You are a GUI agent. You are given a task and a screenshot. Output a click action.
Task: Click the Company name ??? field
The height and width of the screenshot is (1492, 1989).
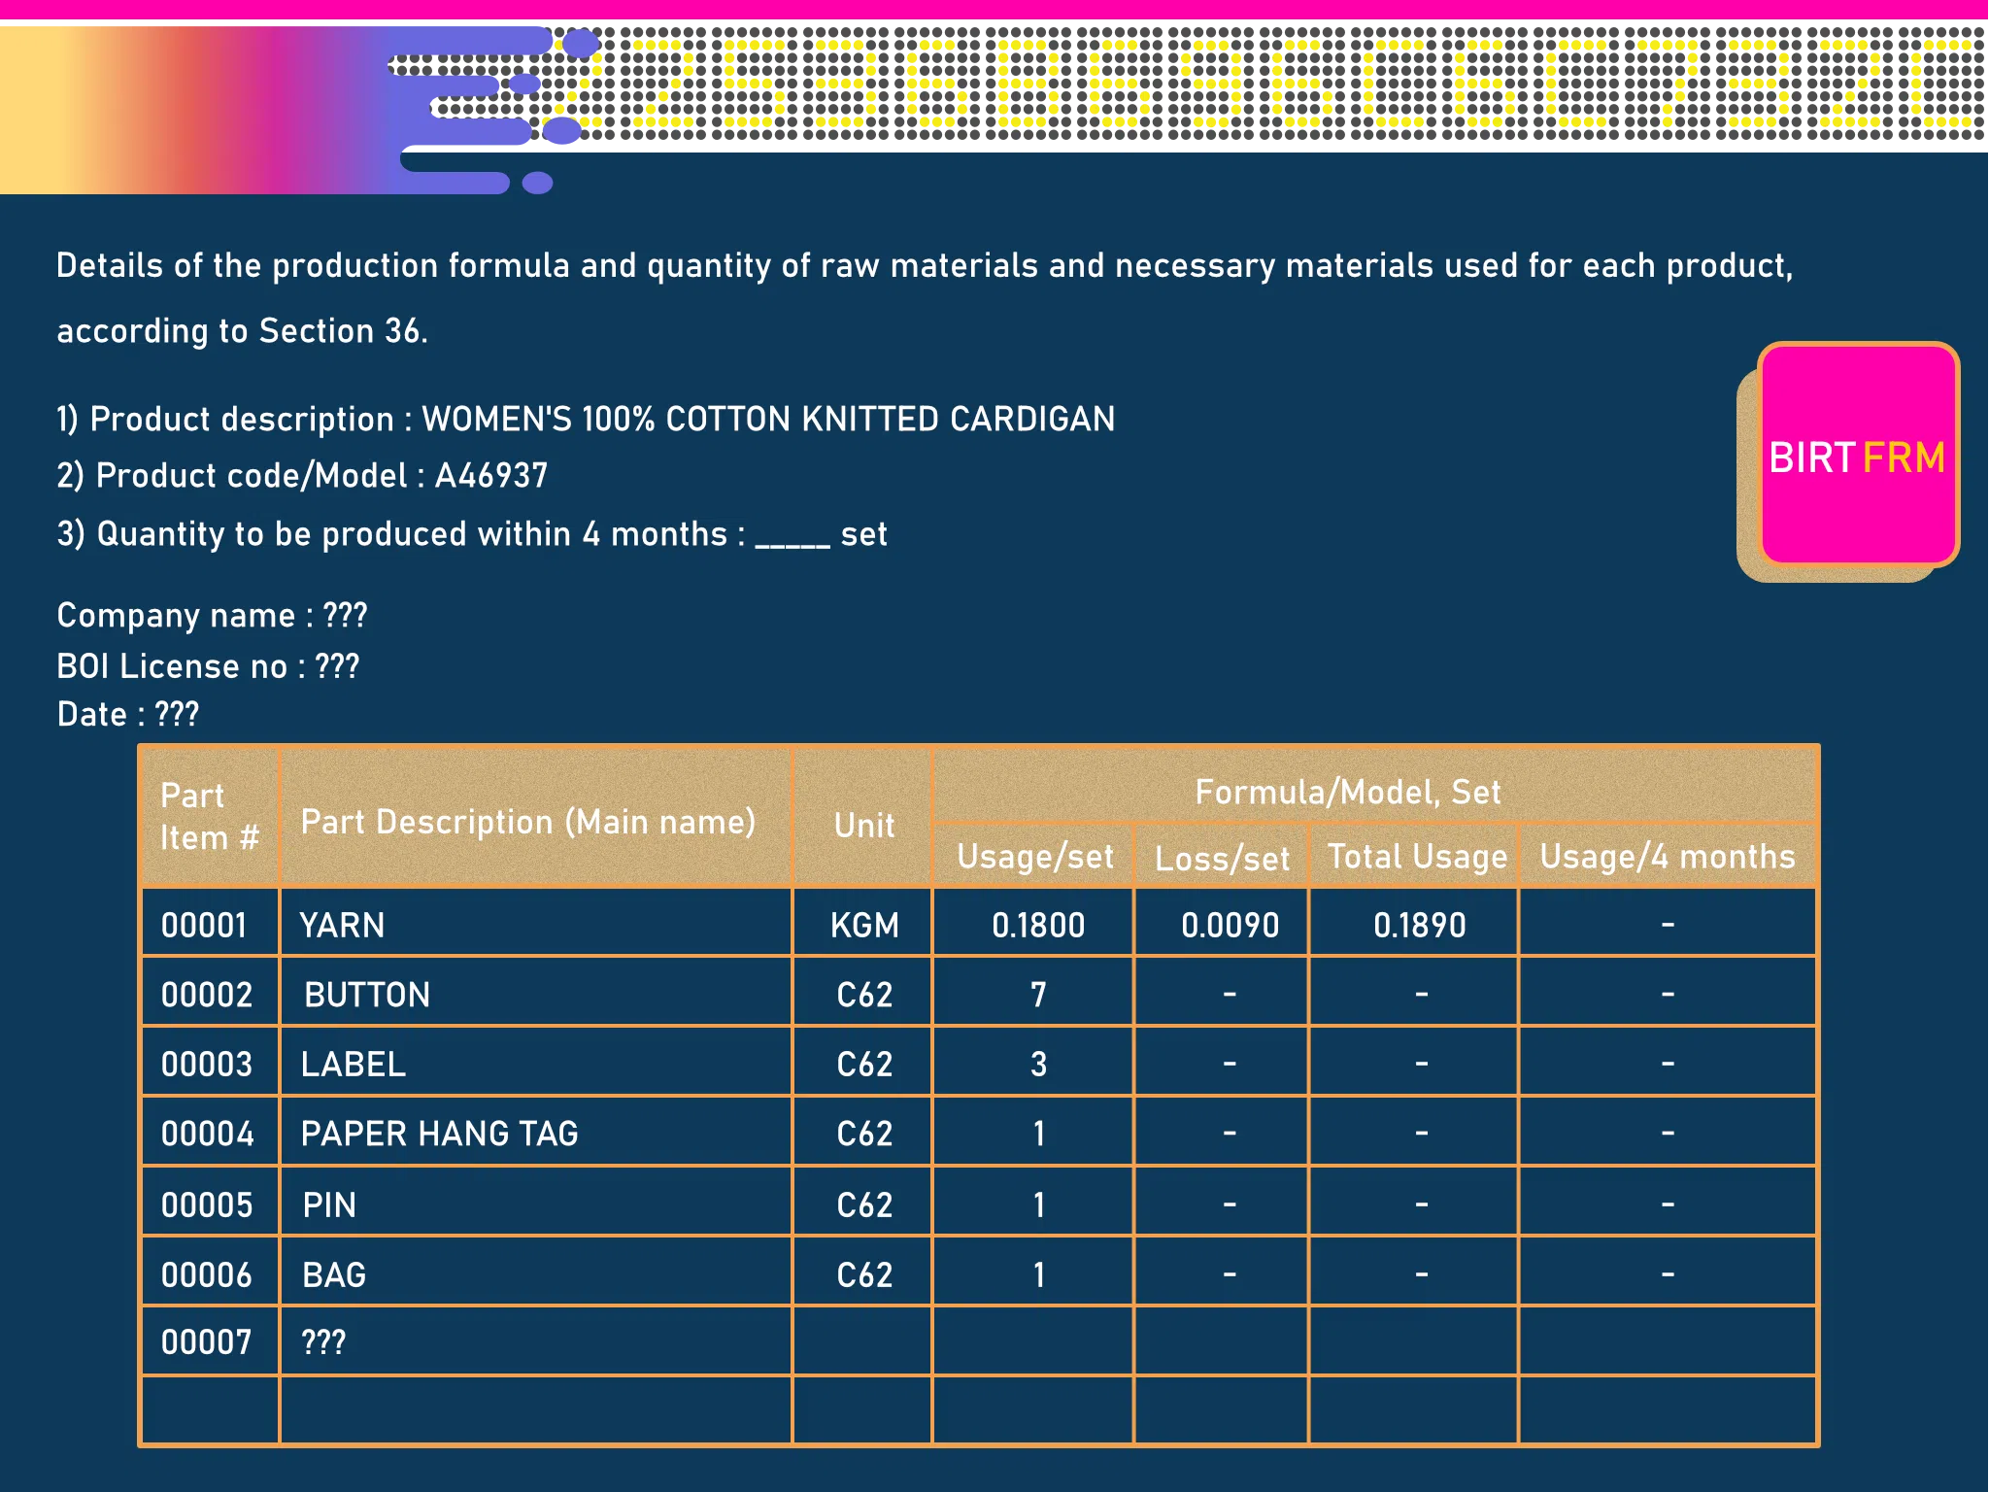pos(212,616)
